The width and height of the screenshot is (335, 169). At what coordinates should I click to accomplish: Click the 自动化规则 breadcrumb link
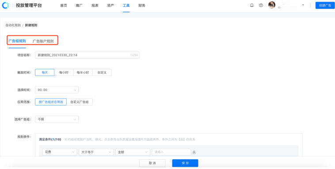point(13,25)
